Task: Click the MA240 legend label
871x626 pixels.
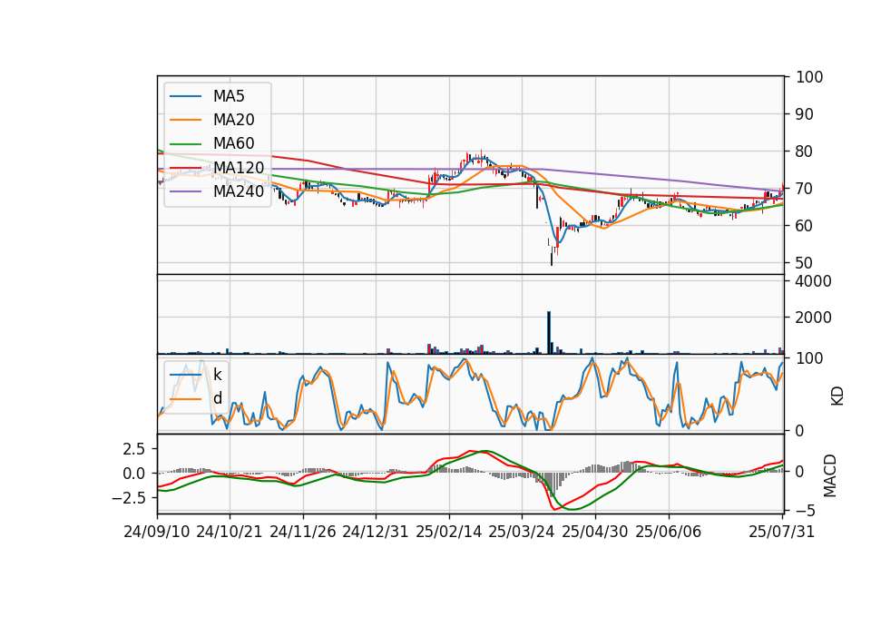Action: coord(239,191)
